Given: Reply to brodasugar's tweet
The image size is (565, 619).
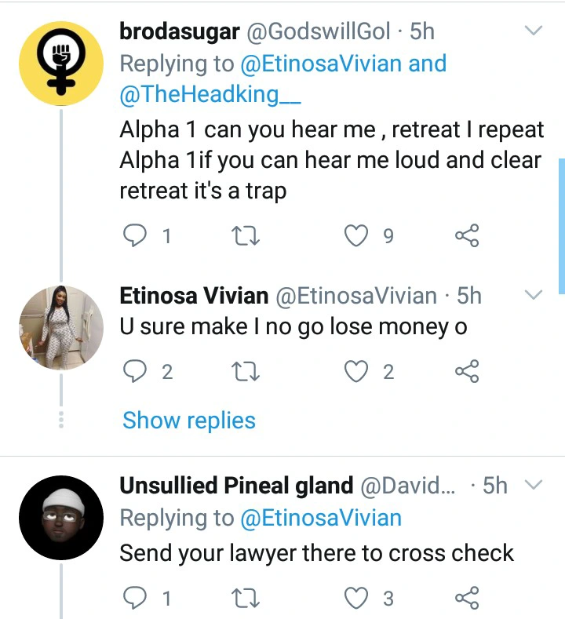Looking at the screenshot, I should (136, 235).
